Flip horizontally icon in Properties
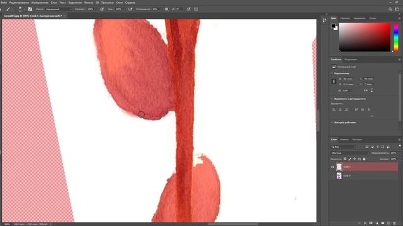This screenshot has width=403, height=226. (x=365, y=90)
